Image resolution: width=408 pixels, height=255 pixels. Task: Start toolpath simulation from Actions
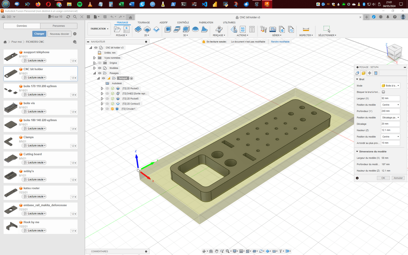click(233, 29)
